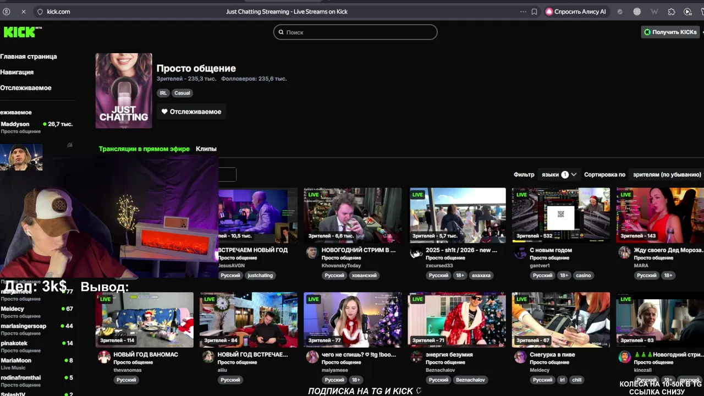Open stream thumbnail with 5,7 тыс. viewers
Screen dimensions: 704x396
458,215
